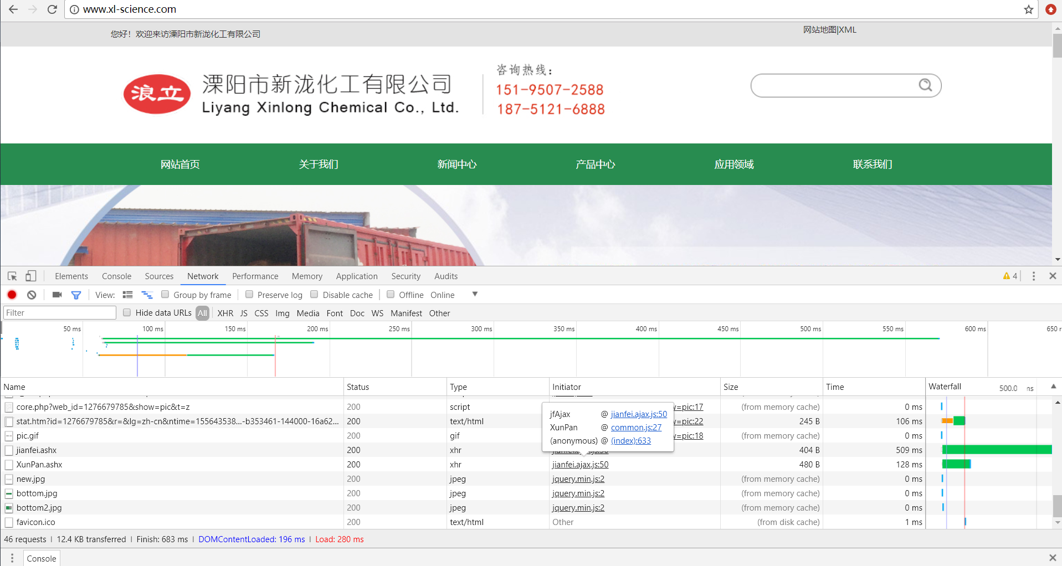
Task: Tick the Disable cache checkbox
Action: pos(314,295)
